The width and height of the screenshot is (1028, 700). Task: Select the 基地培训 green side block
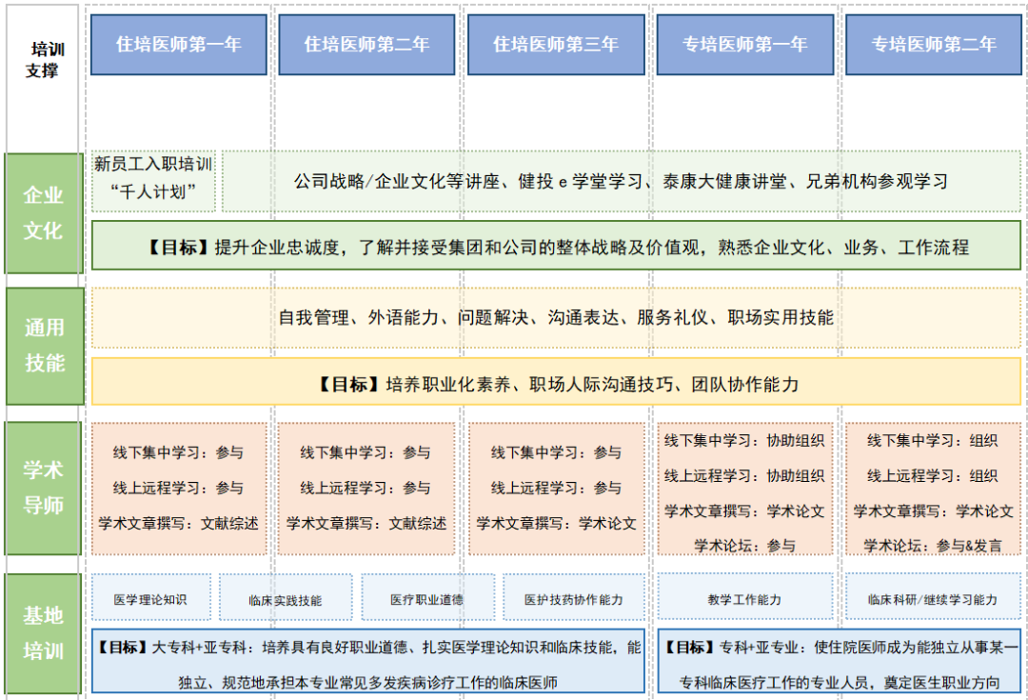pos(44,633)
